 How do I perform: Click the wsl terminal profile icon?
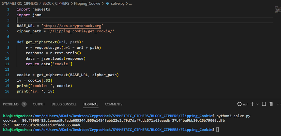click(239, 104)
